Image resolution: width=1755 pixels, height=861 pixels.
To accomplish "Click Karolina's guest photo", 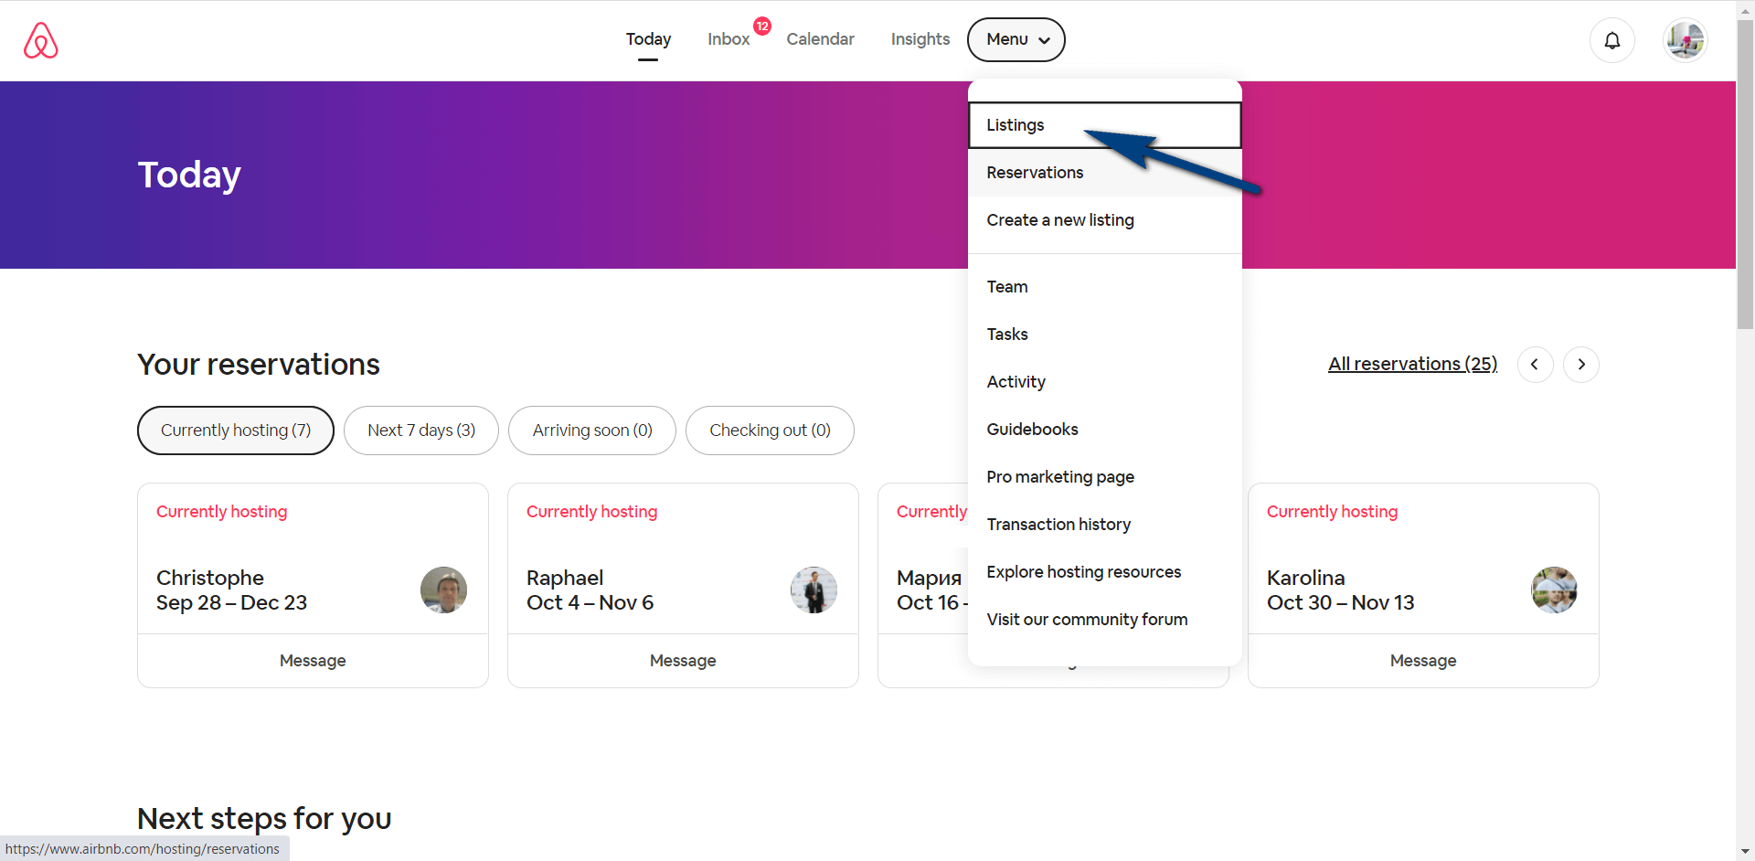I will click(x=1554, y=590).
